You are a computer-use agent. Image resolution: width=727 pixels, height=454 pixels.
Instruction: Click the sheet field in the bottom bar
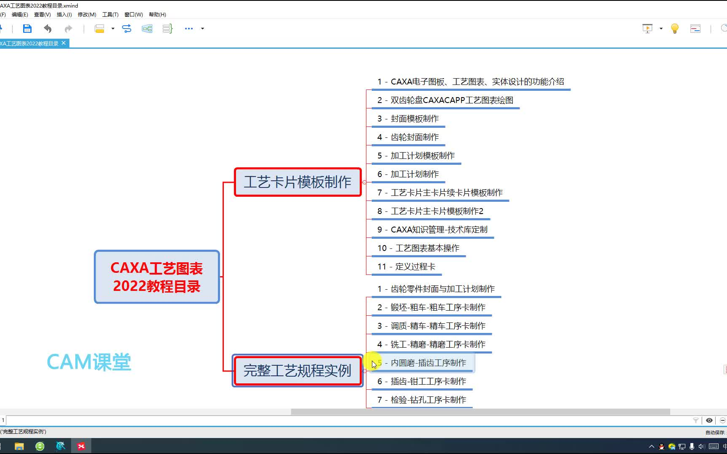(348, 420)
